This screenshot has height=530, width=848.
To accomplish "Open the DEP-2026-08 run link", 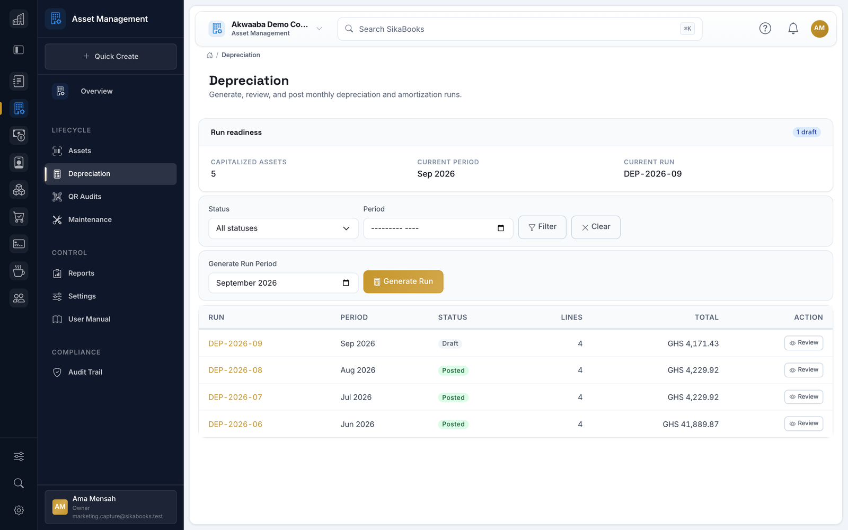I will pos(235,370).
